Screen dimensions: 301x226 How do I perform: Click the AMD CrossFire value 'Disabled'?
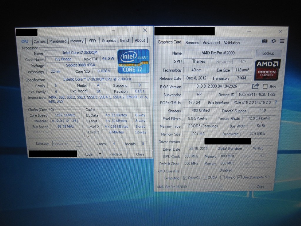(226, 170)
